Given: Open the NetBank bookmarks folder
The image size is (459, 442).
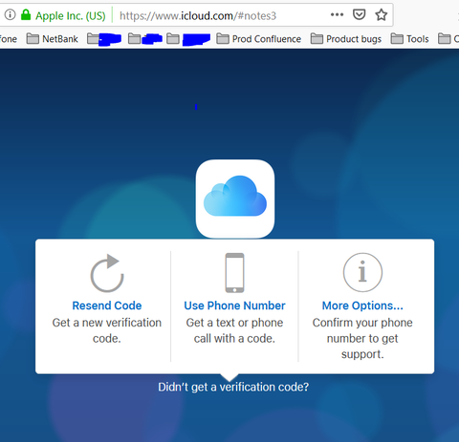Looking at the screenshot, I should [x=53, y=39].
